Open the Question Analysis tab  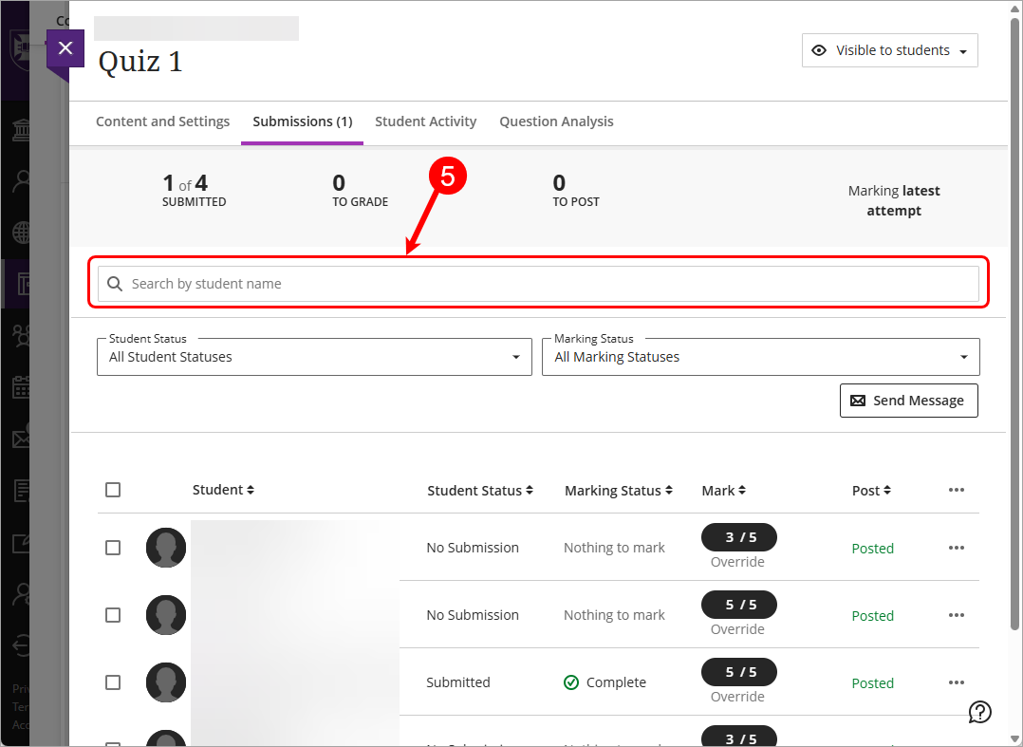click(556, 121)
